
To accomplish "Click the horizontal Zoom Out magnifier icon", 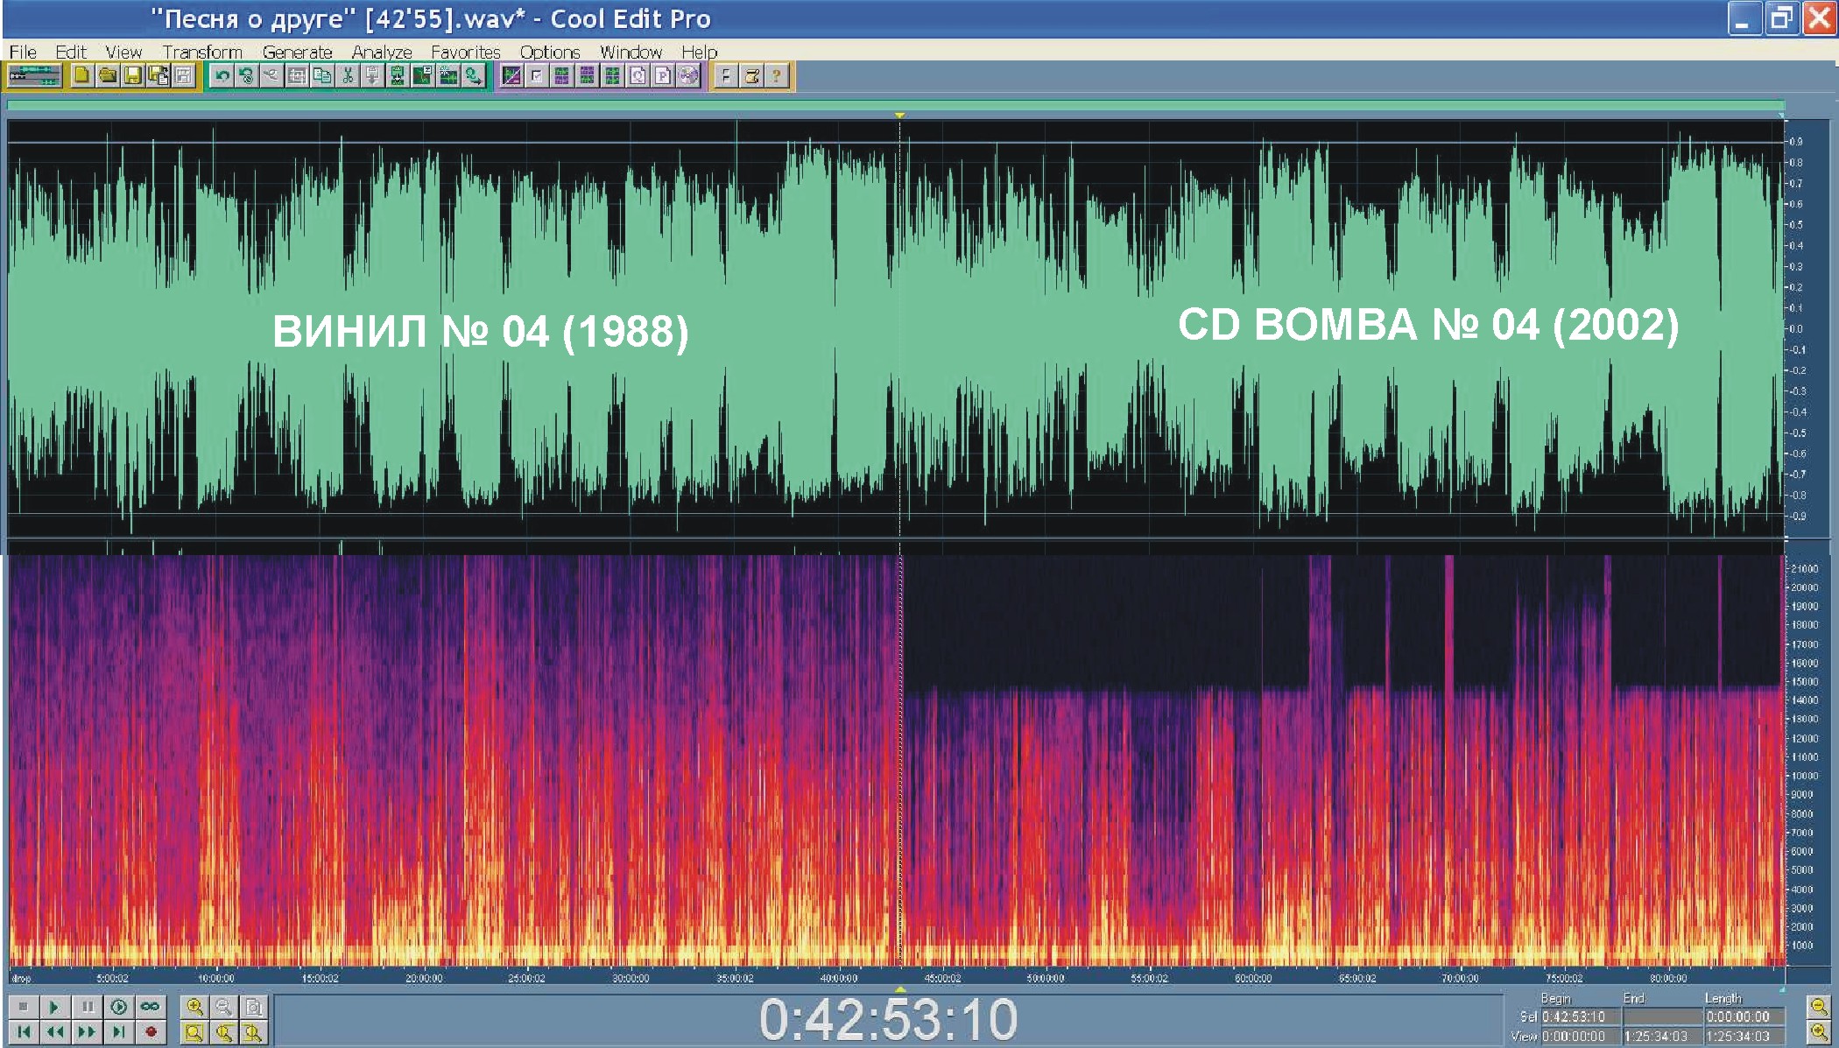I will (223, 1007).
